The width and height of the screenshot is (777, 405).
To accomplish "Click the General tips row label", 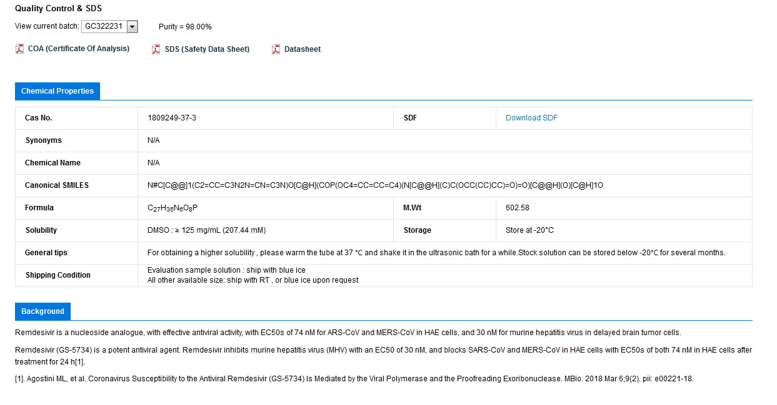I will 46,253.
